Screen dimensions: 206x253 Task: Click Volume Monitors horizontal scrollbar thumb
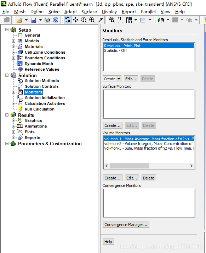[129, 166]
